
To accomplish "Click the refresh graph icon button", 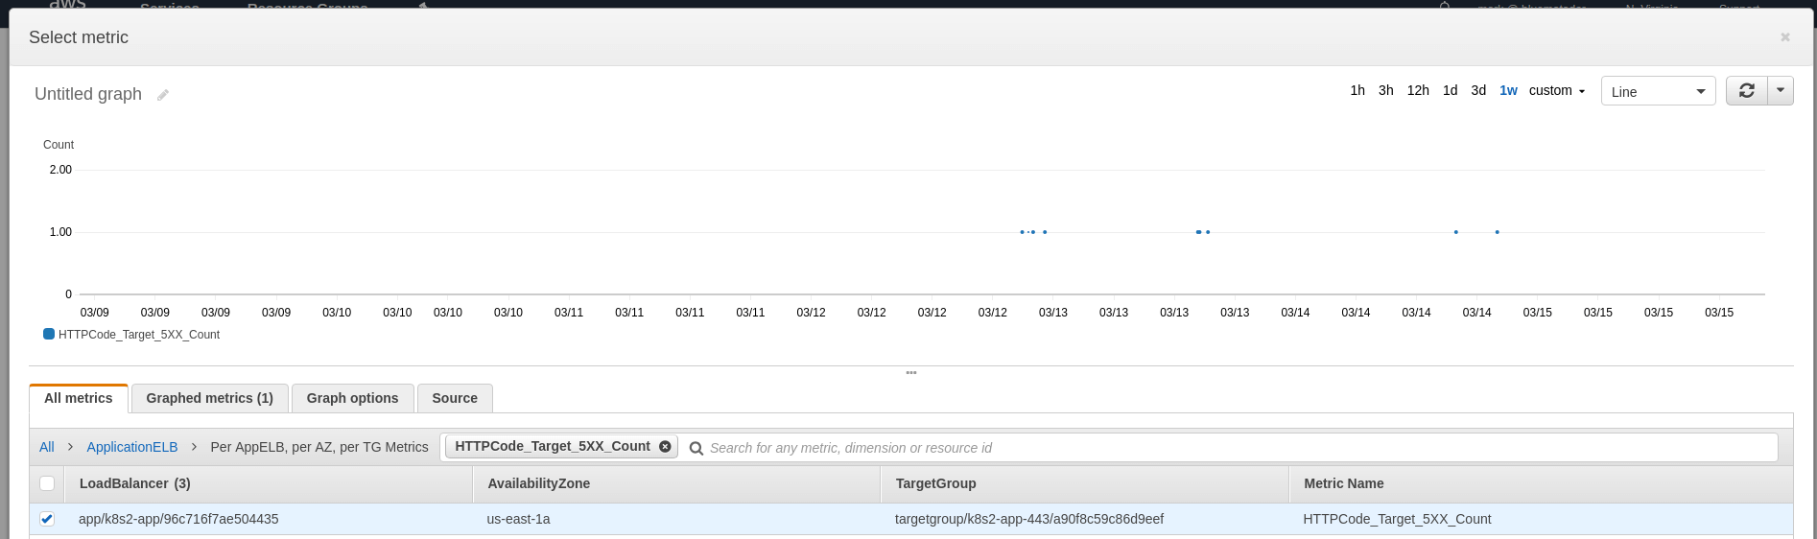I will pyautogui.click(x=1746, y=90).
